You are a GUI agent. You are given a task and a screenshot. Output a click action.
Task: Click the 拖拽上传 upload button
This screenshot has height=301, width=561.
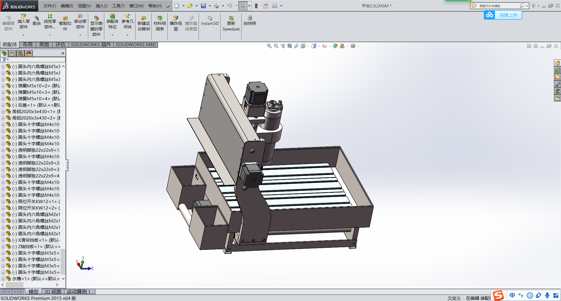tap(508, 15)
